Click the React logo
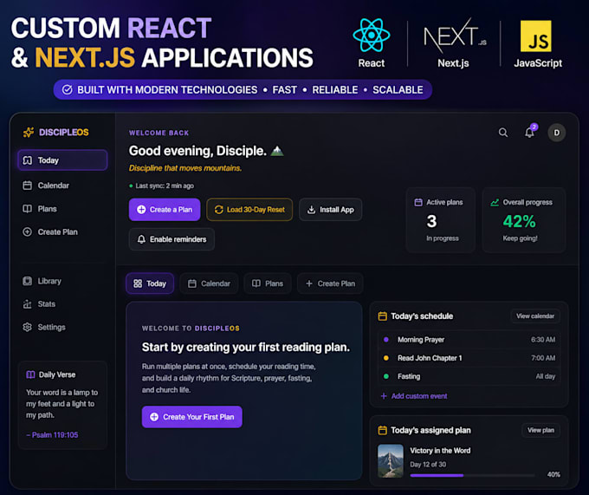The width and height of the screenshot is (589, 495). coord(371,35)
